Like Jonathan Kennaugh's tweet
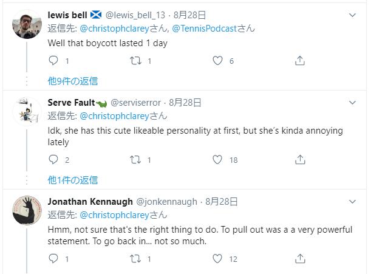This screenshot has width=371, height=274. 218,259
